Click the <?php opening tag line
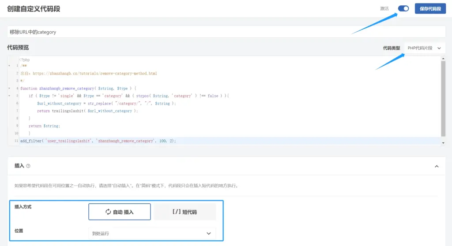Viewport: 452px width, 246px height. tap(25, 60)
